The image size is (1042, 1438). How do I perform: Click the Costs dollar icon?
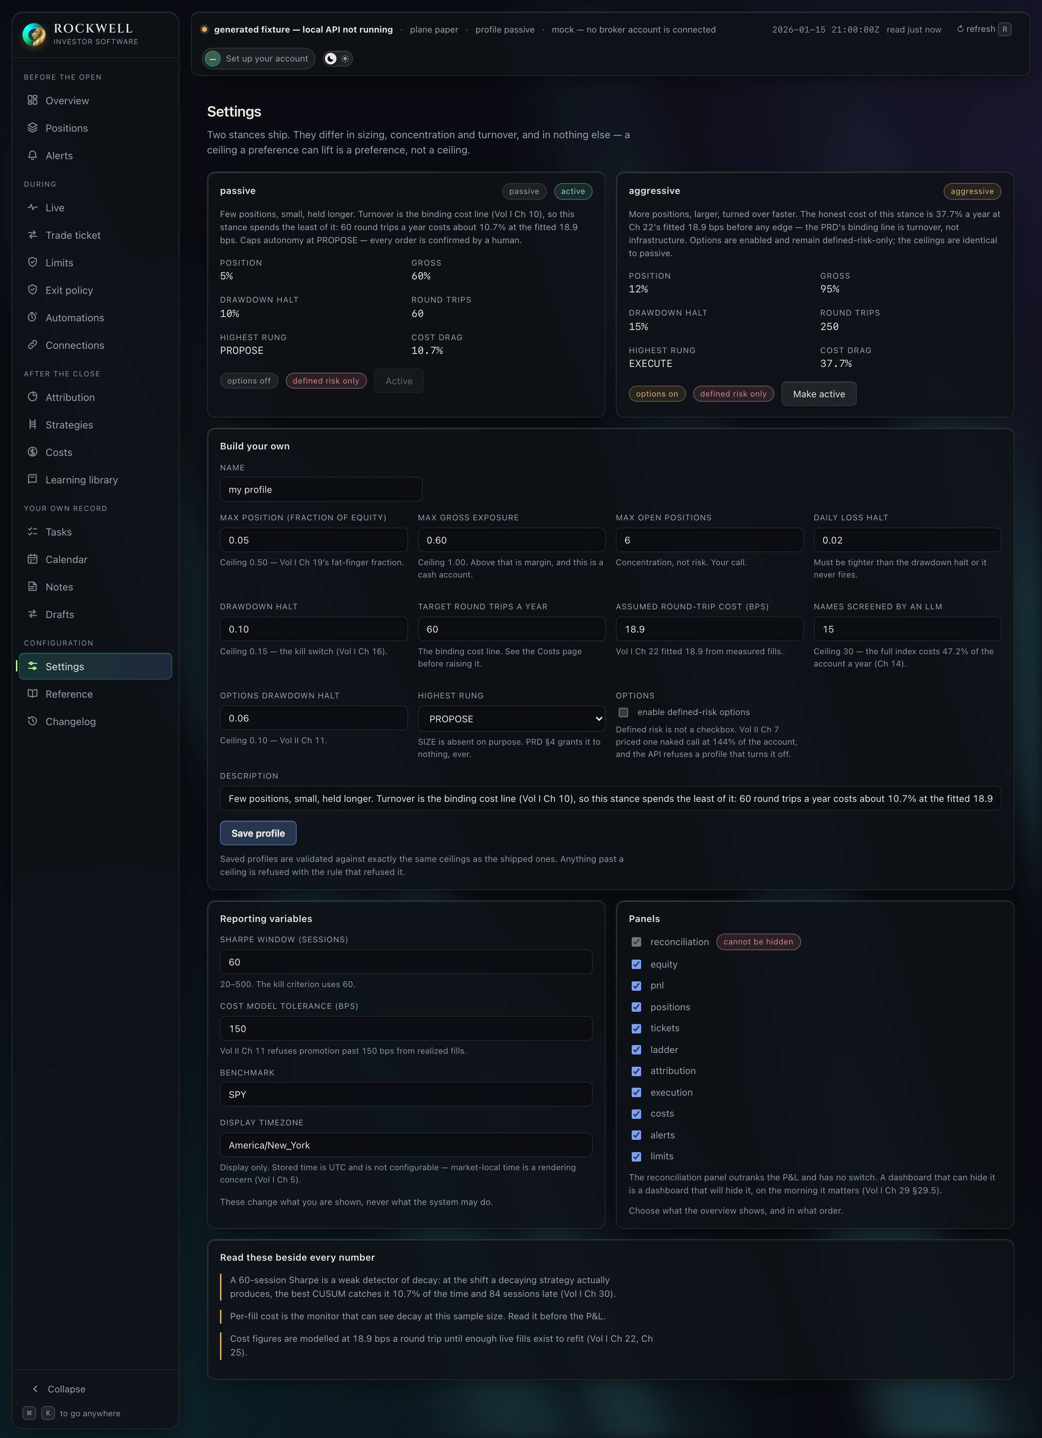32,452
